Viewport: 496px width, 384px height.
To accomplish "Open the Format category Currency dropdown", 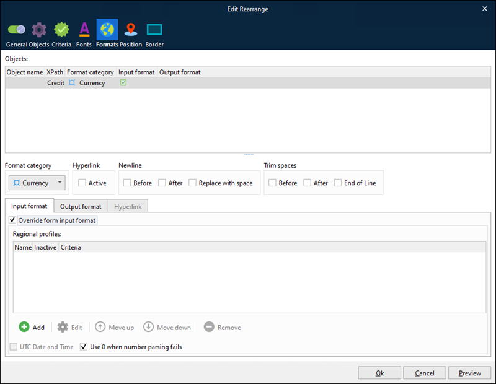I will (37, 183).
